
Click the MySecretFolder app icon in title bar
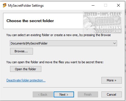click(x=4, y=5)
